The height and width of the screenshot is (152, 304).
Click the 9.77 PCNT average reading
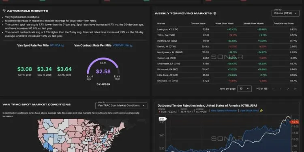point(201,112)
